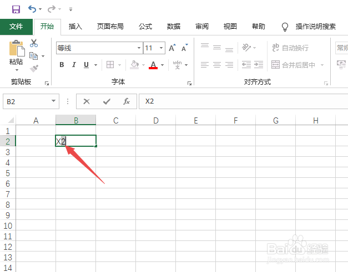Click the Cut scissors icon

(x=34, y=43)
